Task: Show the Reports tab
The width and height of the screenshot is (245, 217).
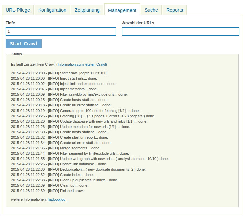Action: tap(175, 10)
